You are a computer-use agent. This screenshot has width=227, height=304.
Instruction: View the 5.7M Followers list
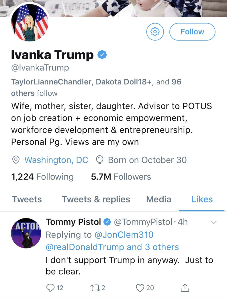121,177
